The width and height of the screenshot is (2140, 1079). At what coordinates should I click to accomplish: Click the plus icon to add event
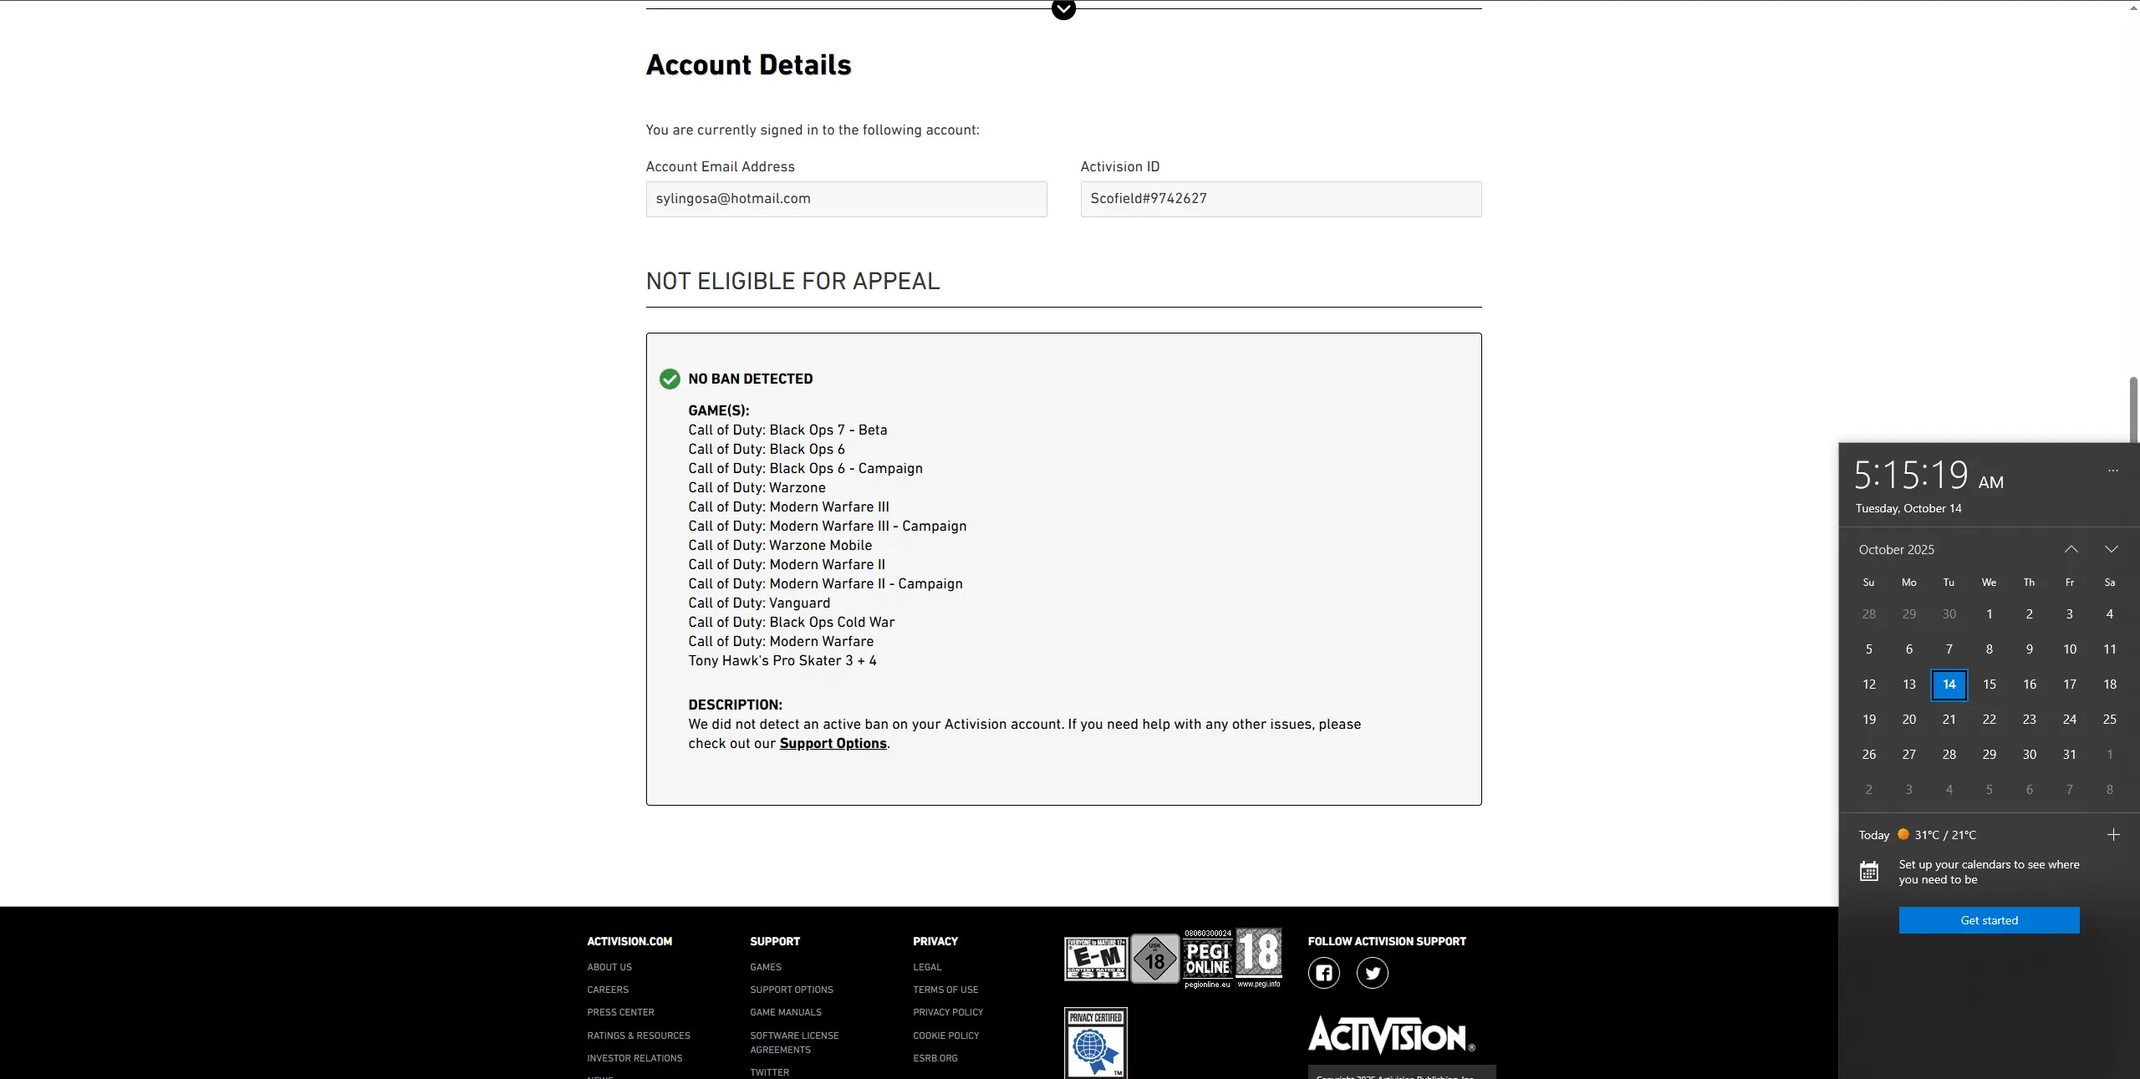pos(2113,835)
